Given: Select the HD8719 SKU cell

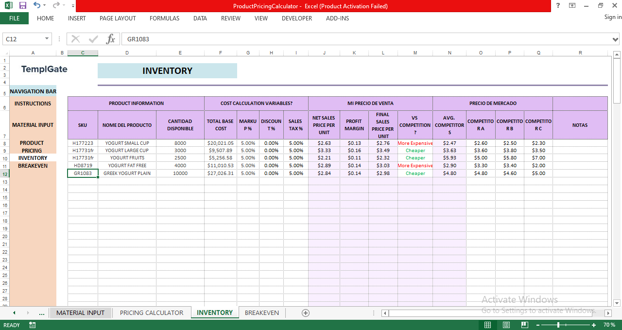Looking at the screenshot, I should pos(83,166).
